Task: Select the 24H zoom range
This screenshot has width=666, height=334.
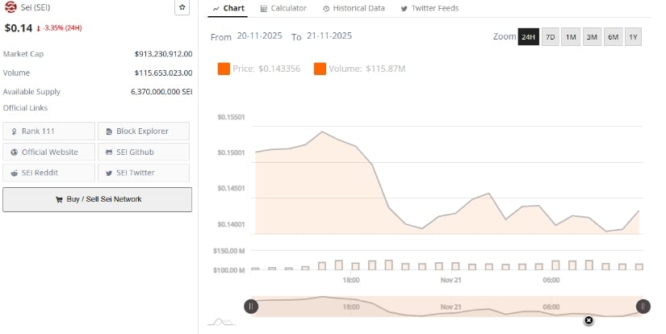Action: tap(528, 37)
